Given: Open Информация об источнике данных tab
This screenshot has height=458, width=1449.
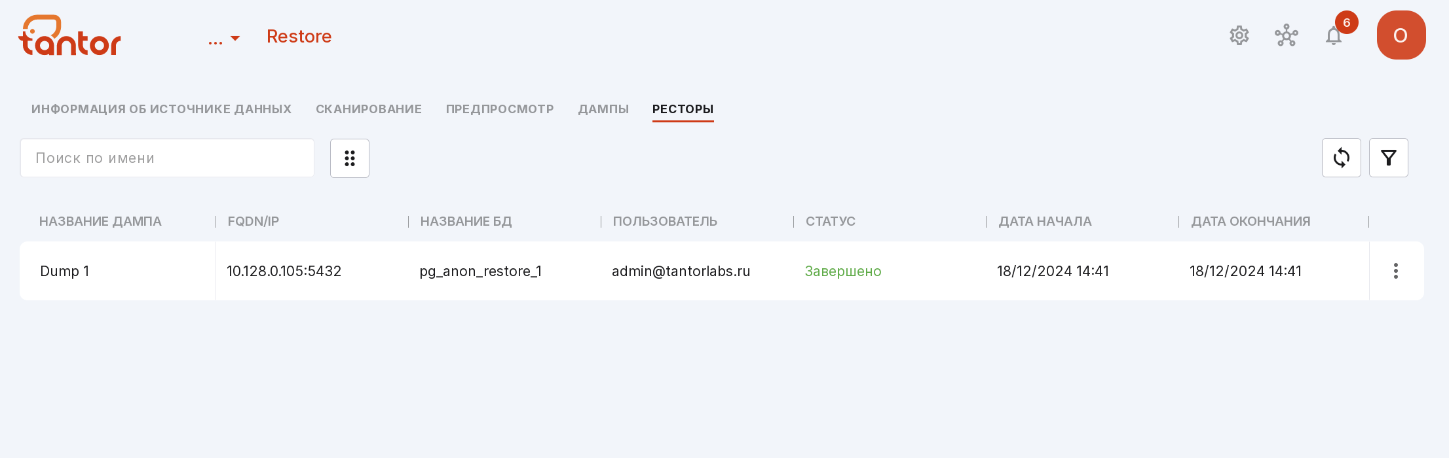Looking at the screenshot, I should click(161, 109).
